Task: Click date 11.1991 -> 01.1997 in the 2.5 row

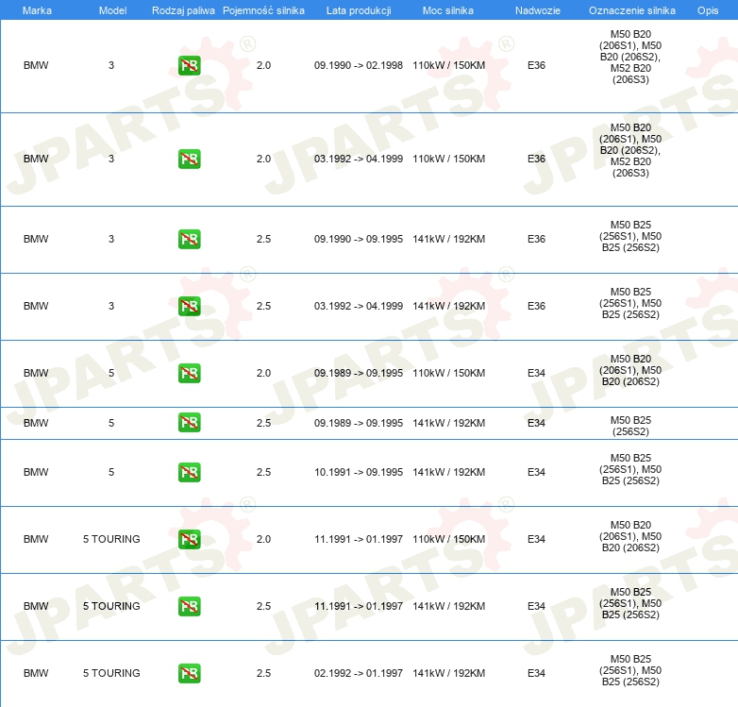Action: (x=359, y=606)
